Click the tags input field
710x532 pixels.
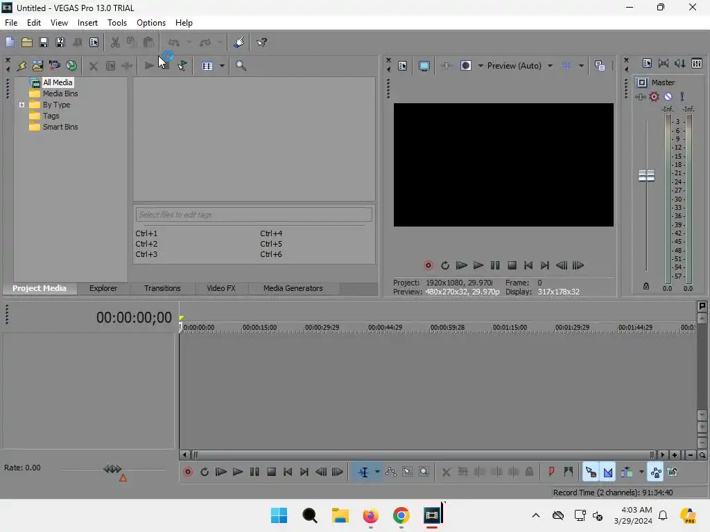pos(254,215)
